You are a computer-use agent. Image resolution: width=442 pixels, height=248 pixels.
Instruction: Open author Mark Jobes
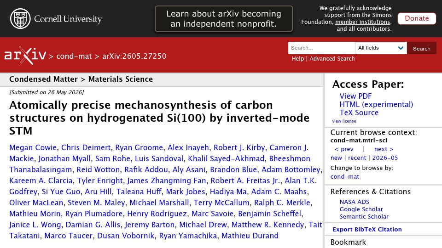[x=186, y=192]
